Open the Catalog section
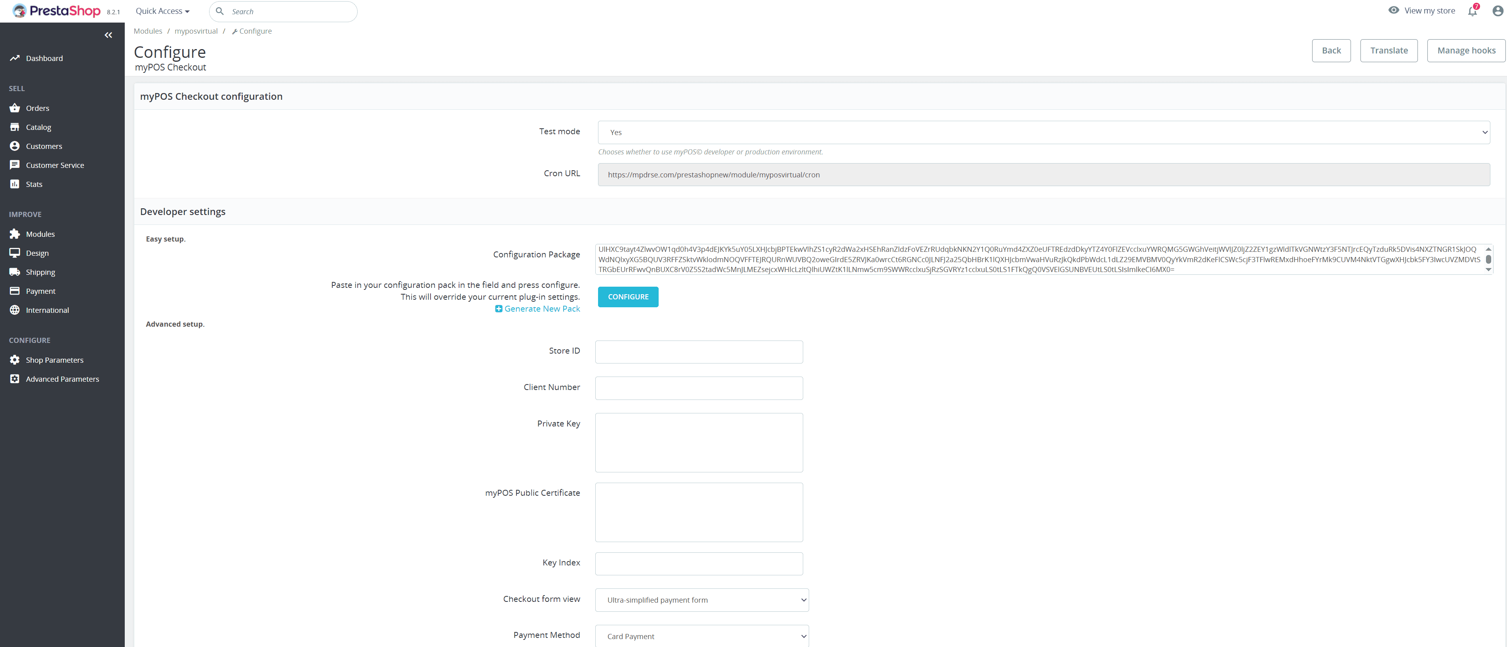The width and height of the screenshot is (1507, 647). pos(38,127)
